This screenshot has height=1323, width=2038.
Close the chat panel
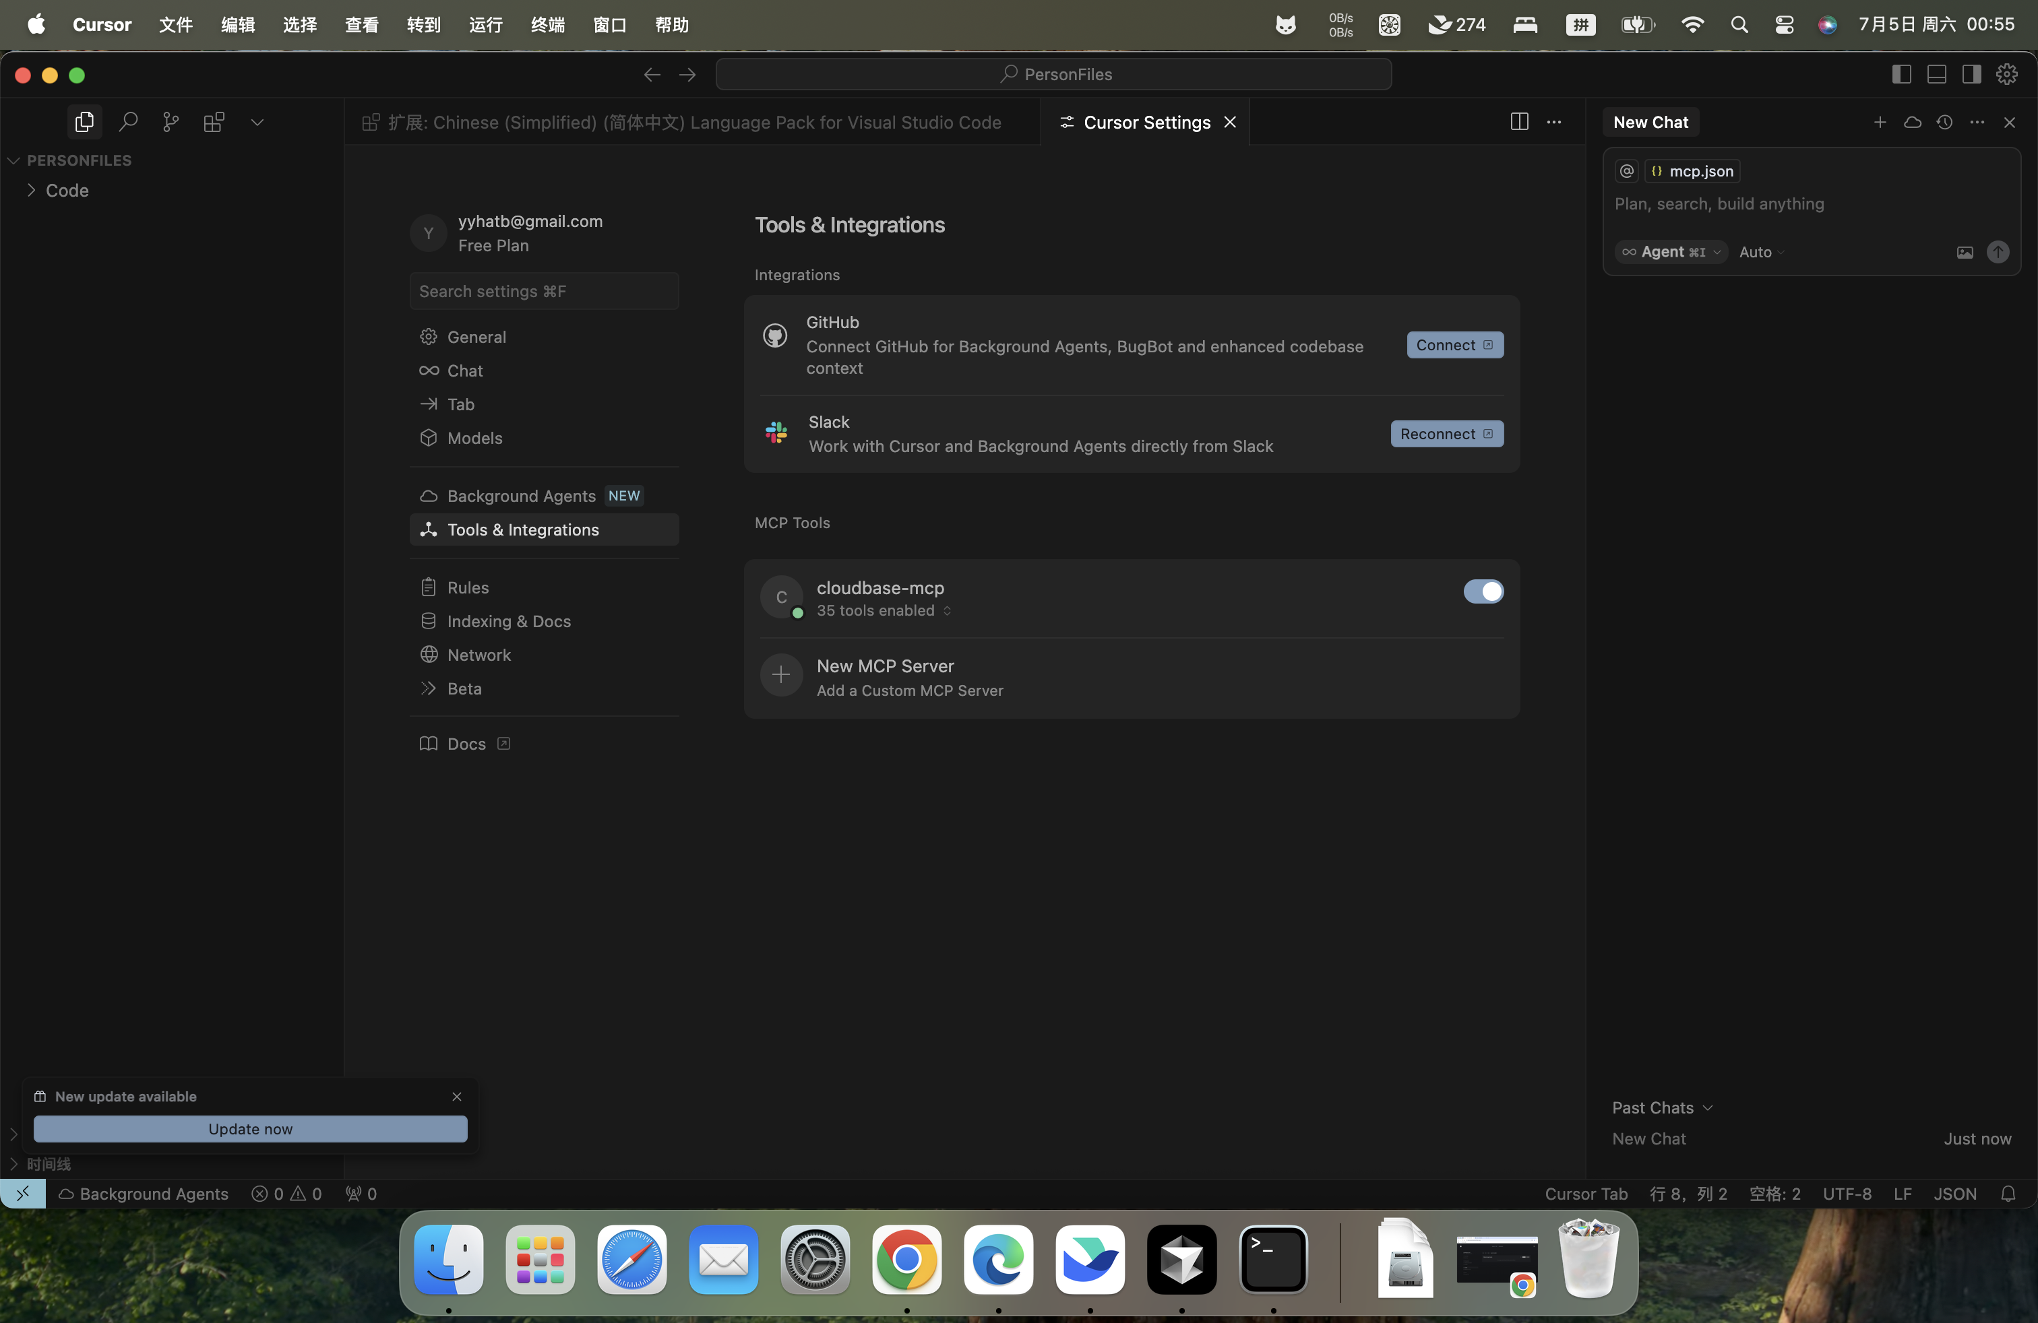[x=2009, y=123]
